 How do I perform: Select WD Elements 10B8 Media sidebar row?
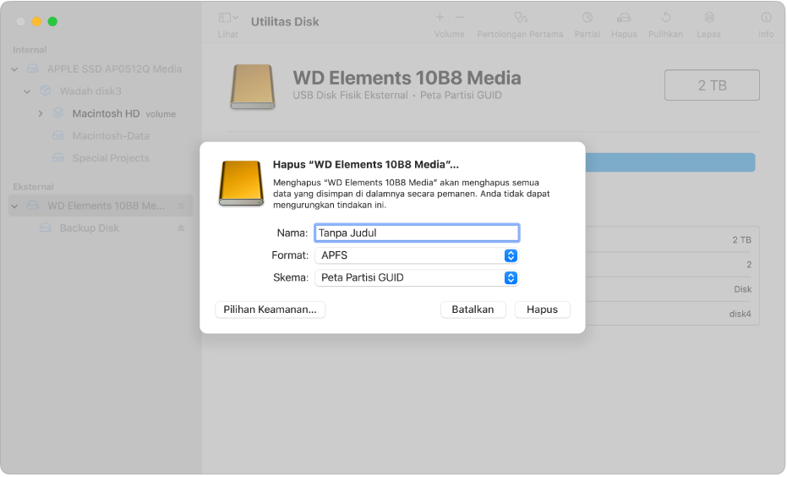101,206
